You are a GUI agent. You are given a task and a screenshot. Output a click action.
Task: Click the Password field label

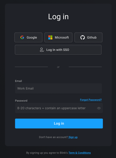[21, 101]
